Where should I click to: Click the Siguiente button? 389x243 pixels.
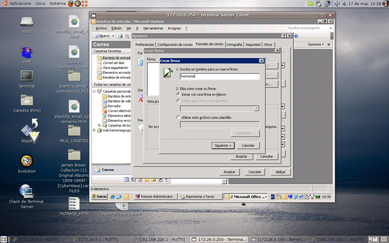[x=224, y=145]
